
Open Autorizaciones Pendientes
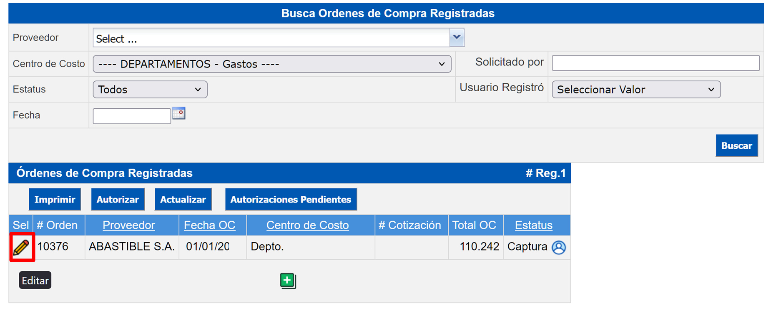[291, 200]
